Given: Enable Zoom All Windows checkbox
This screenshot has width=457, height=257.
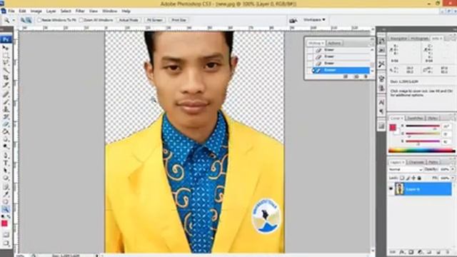Looking at the screenshot, I should click(81, 20).
